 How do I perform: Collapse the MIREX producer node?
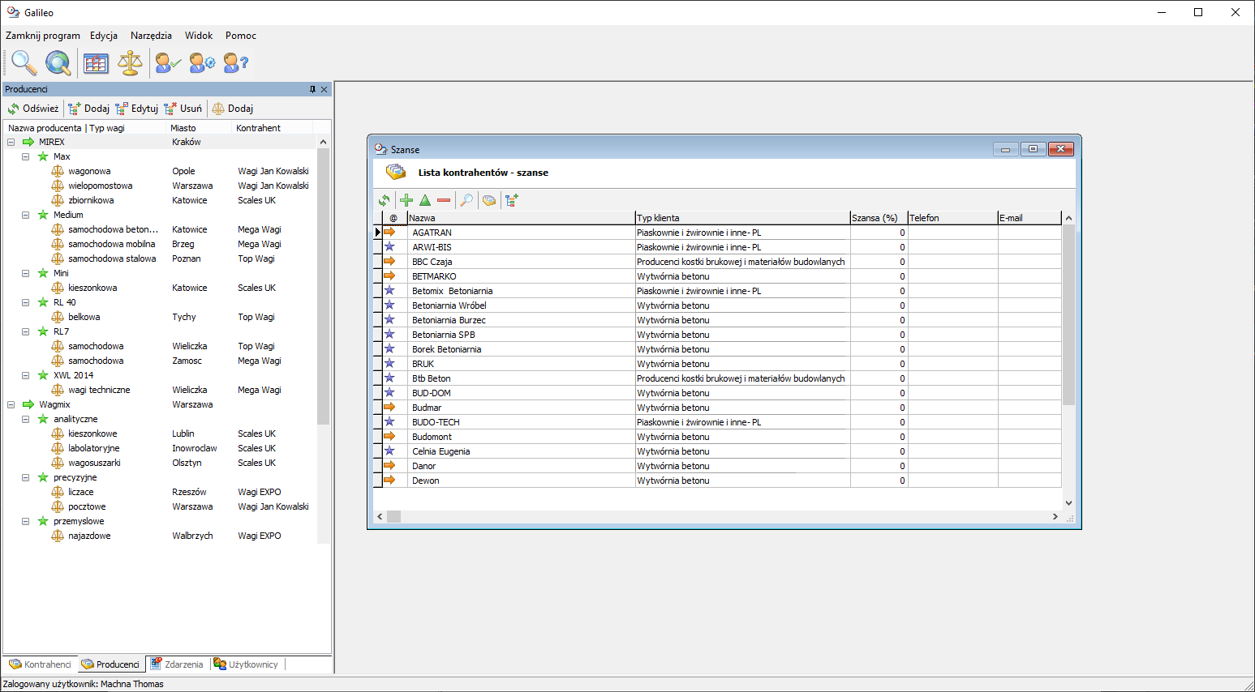tap(11, 142)
